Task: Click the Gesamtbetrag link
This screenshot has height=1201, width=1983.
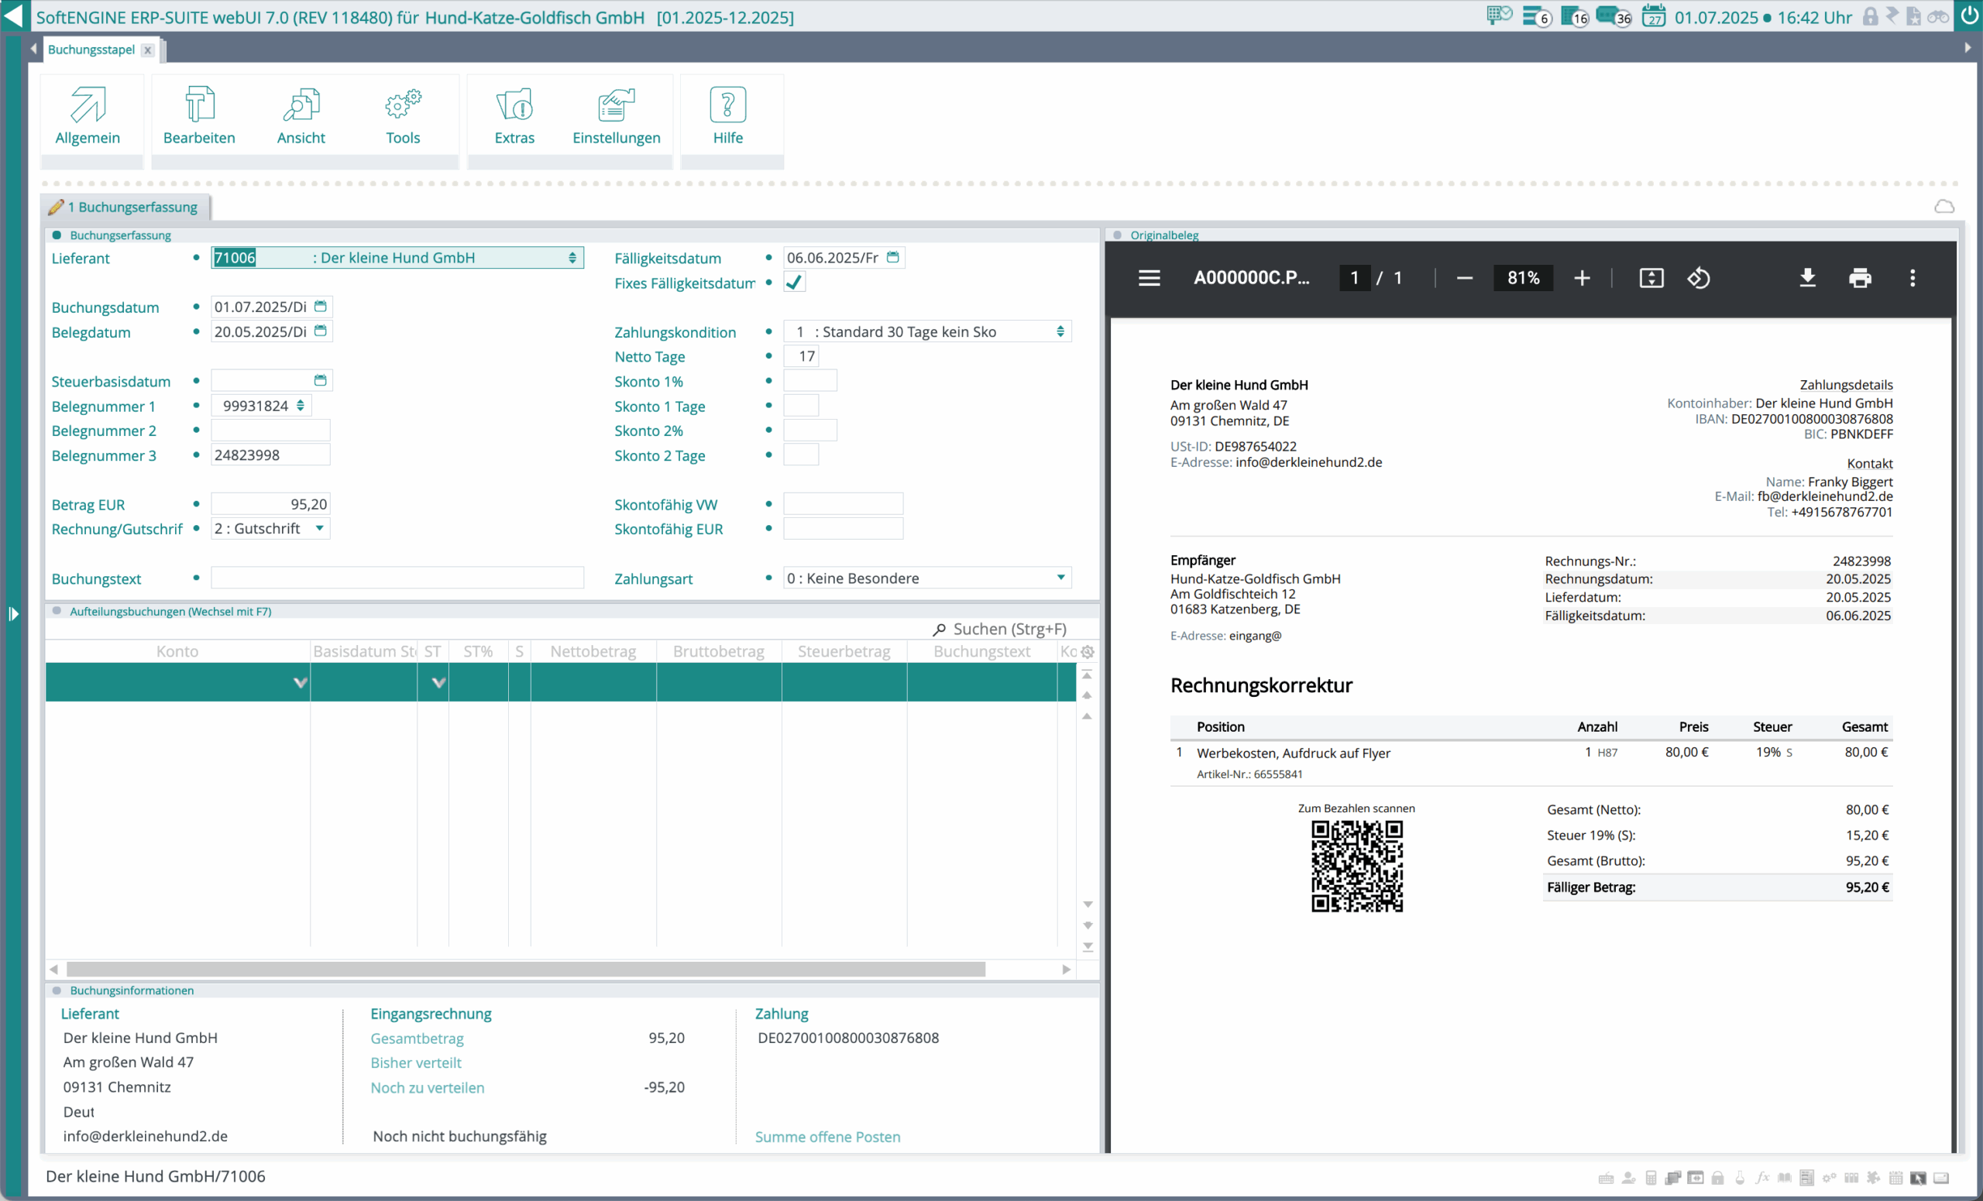Action: [417, 1038]
